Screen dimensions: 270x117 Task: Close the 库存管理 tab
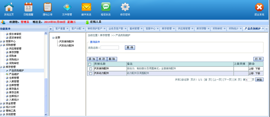[x=174, y=28]
